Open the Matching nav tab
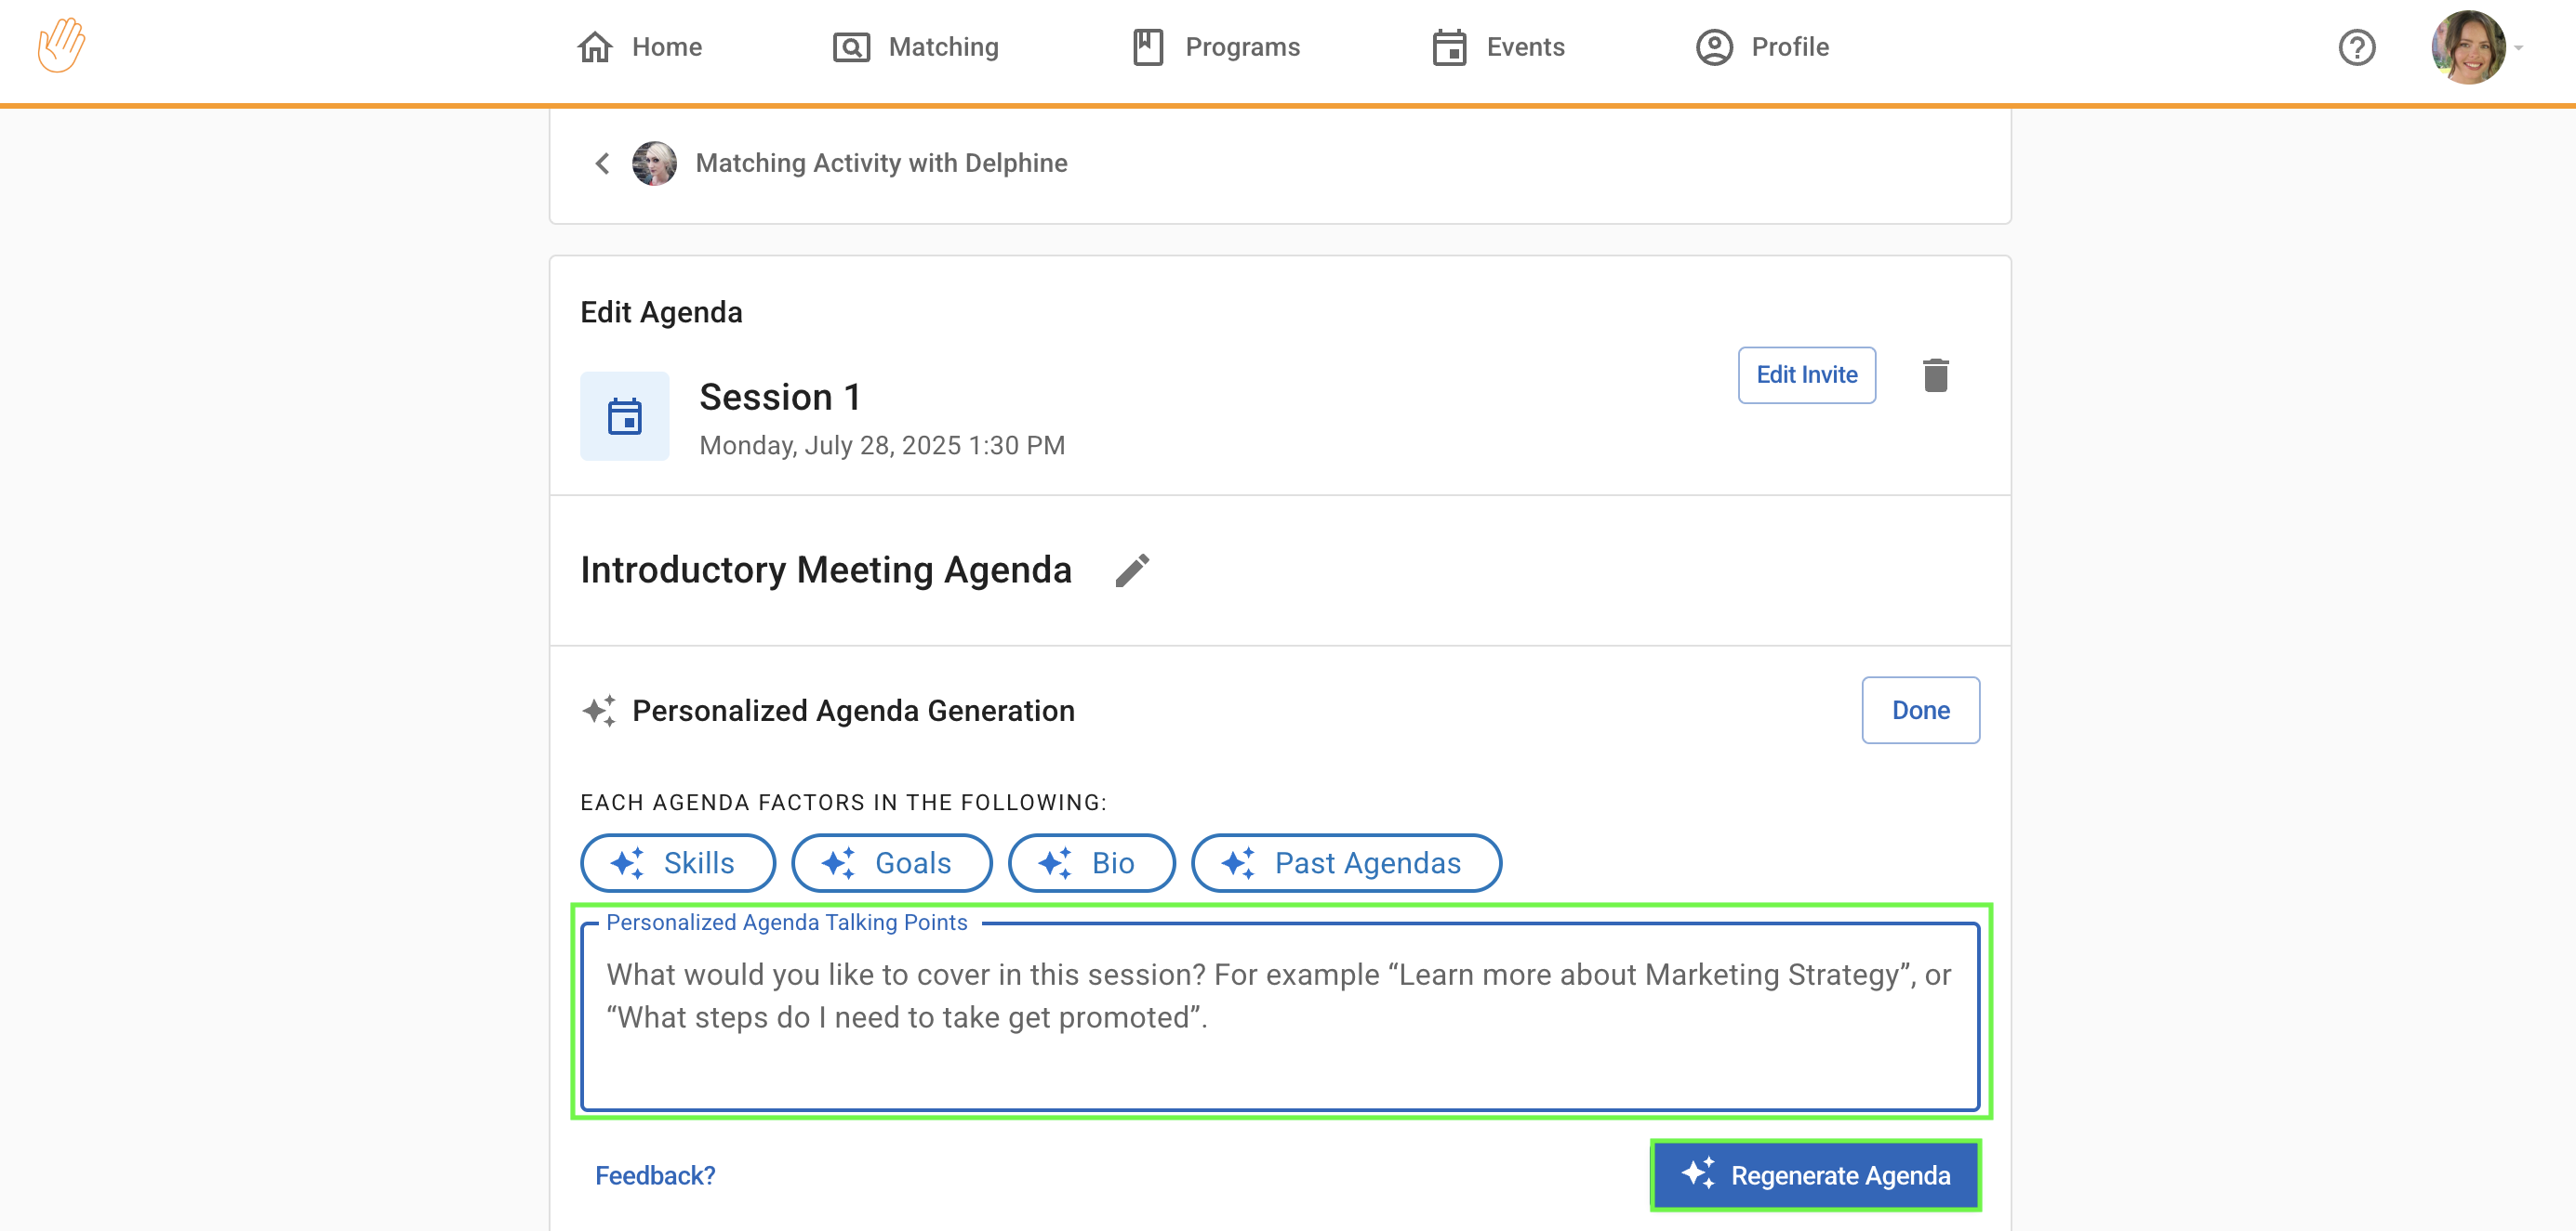 916,47
